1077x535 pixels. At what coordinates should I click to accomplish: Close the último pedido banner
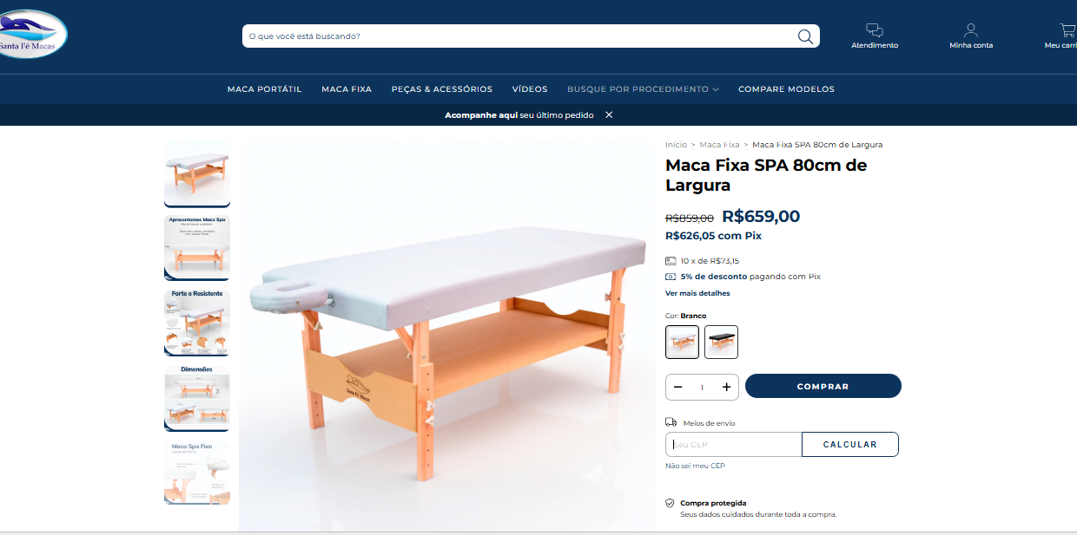point(609,114)
